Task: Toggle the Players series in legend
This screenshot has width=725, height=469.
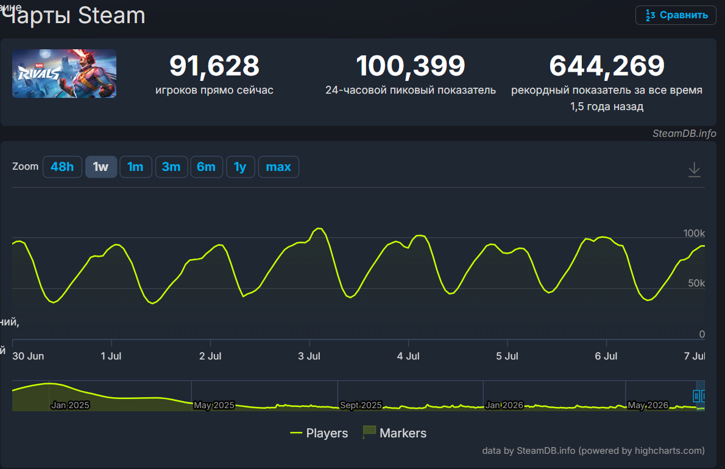Action: (x=319, y=433)
